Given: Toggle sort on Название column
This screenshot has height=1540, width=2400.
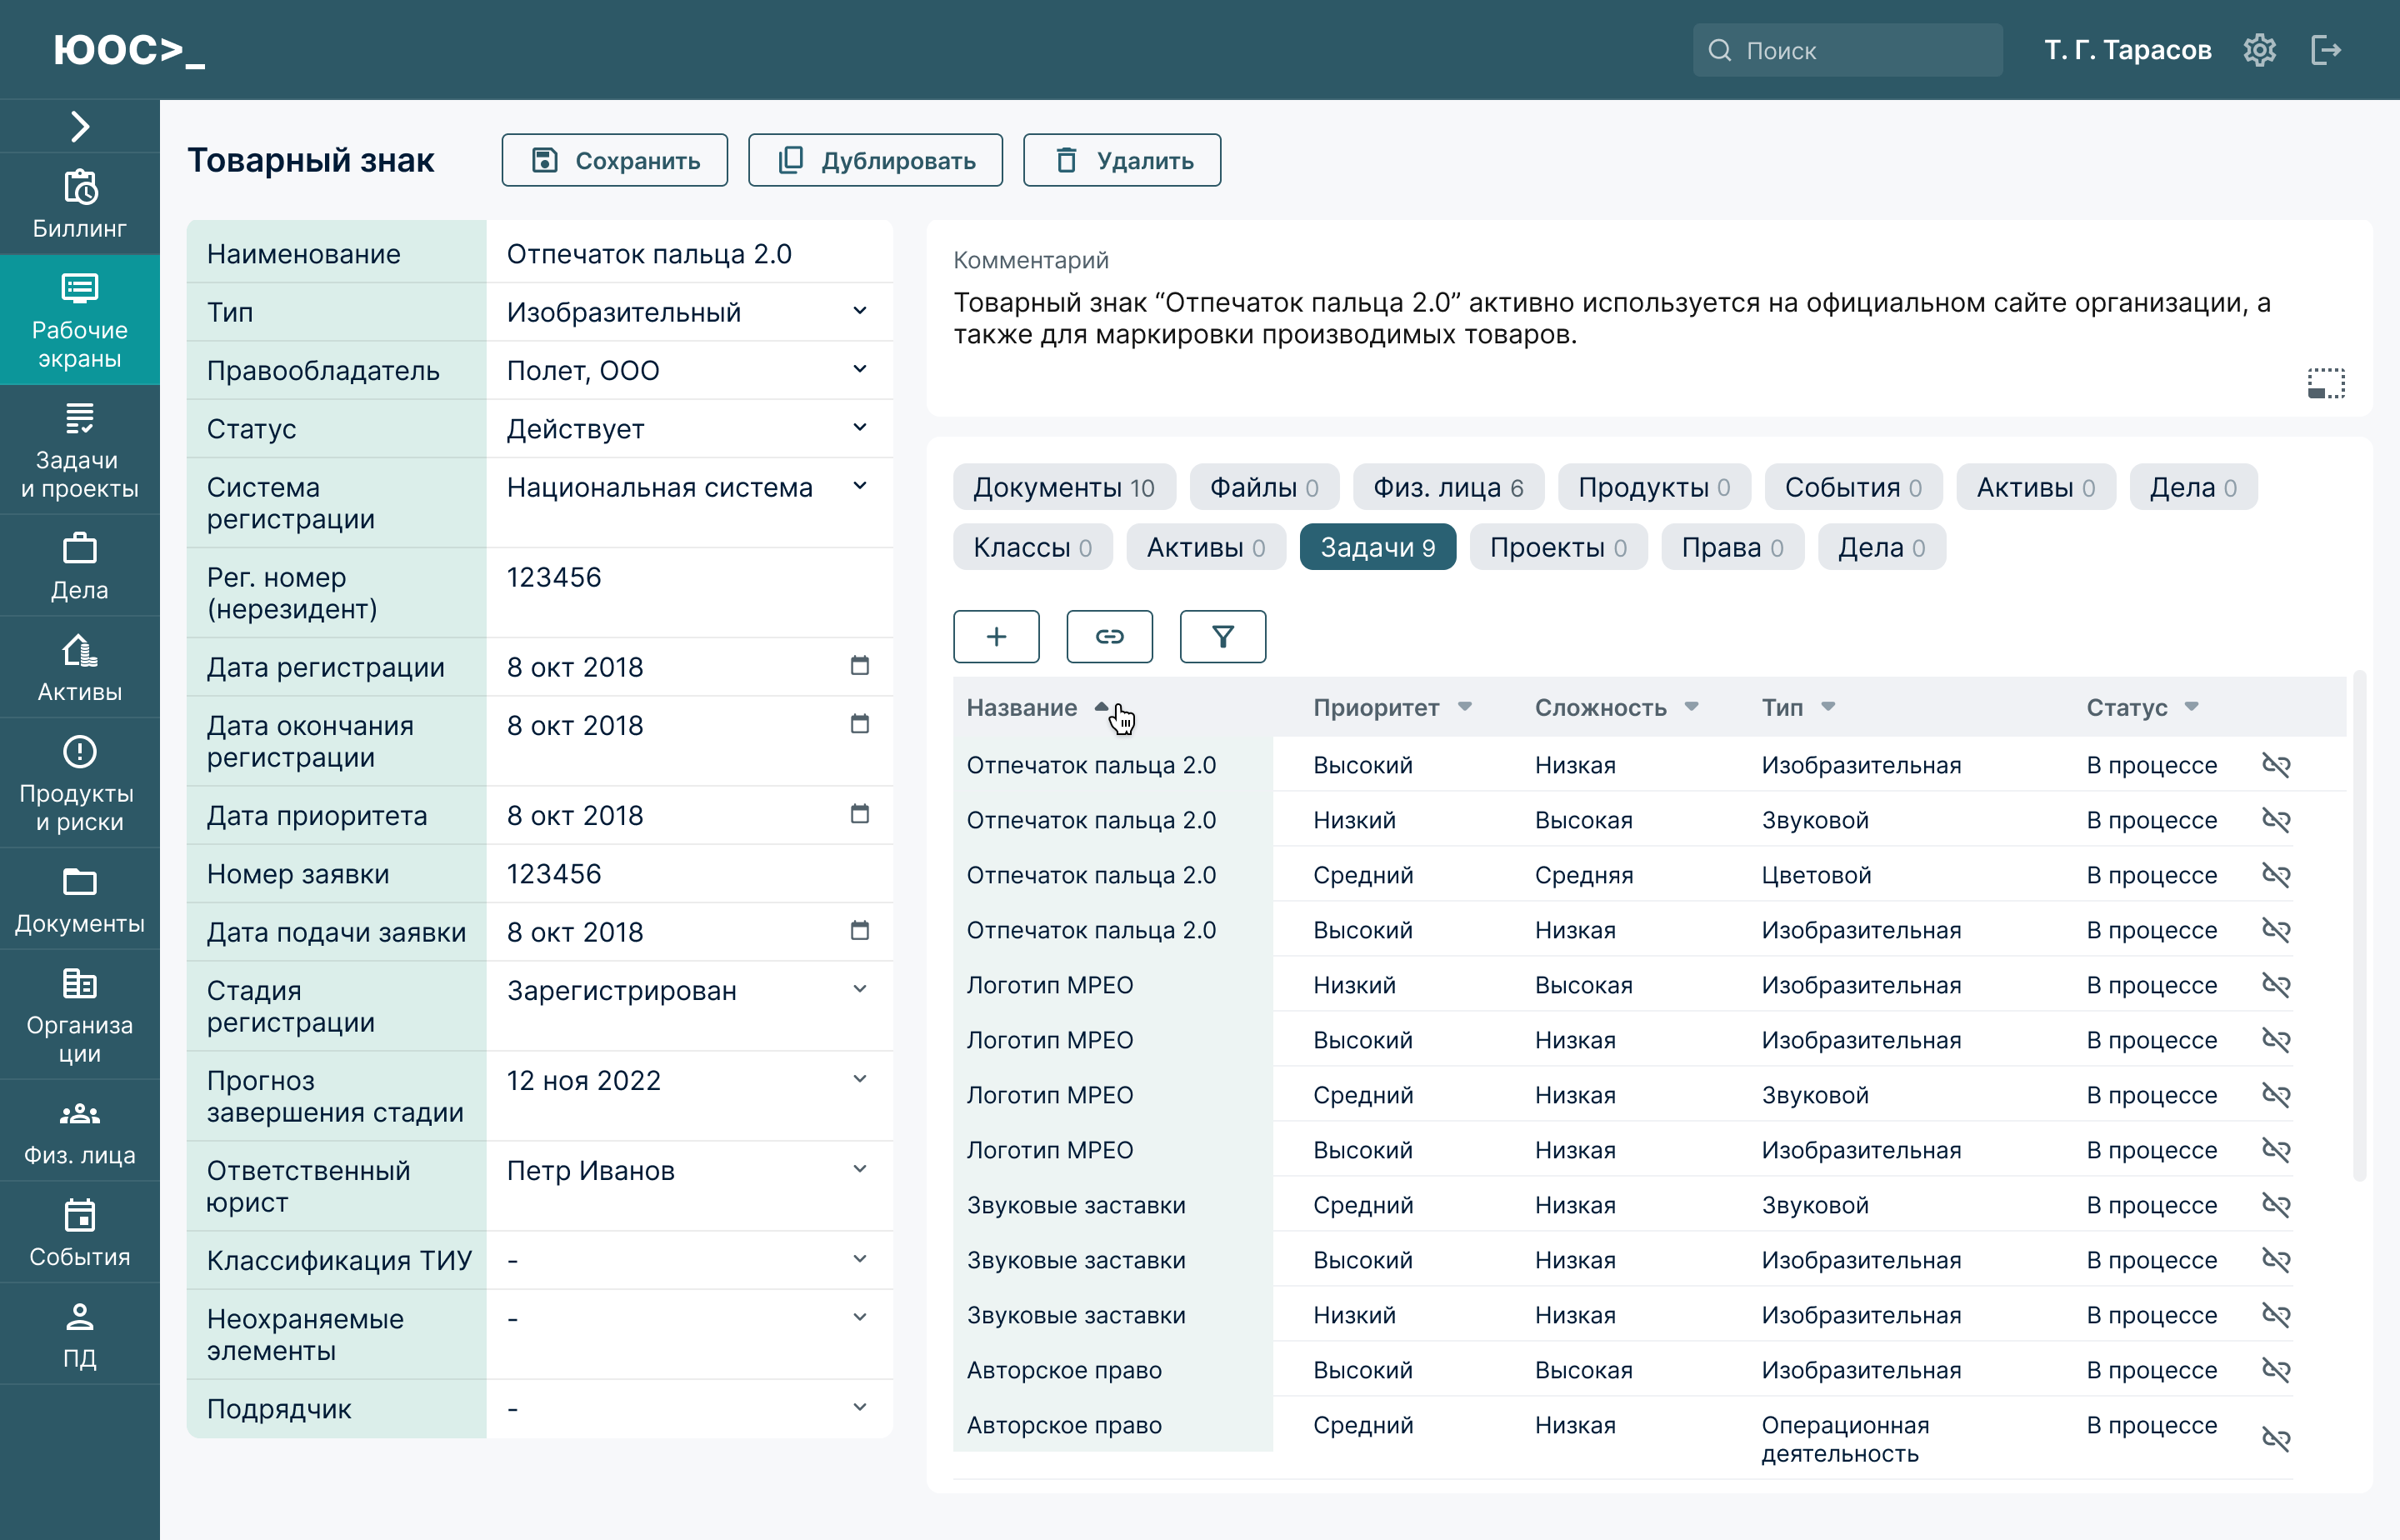Looking at the screenshot, I should click(1037, 707).
